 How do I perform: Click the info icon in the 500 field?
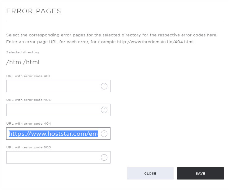(x=104, y=157)
